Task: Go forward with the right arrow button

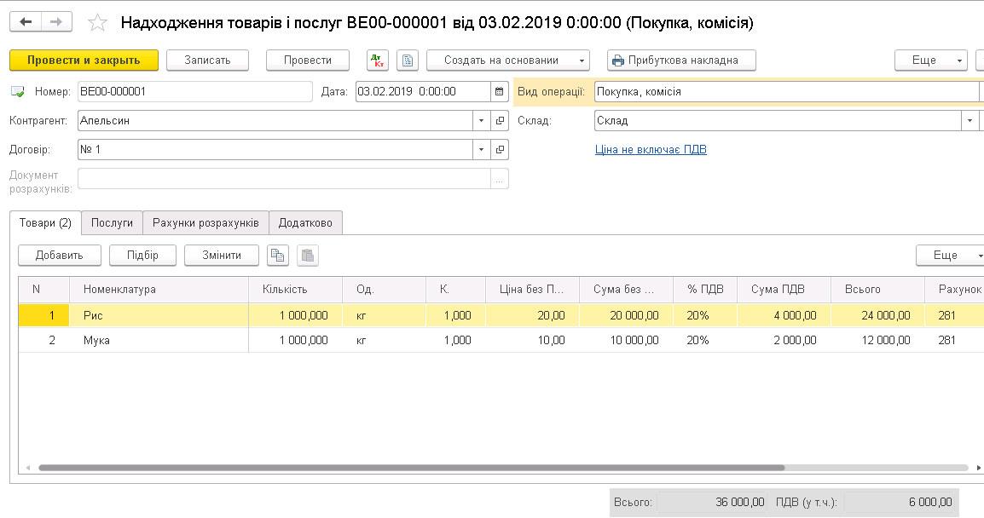Action: [56, 22]
